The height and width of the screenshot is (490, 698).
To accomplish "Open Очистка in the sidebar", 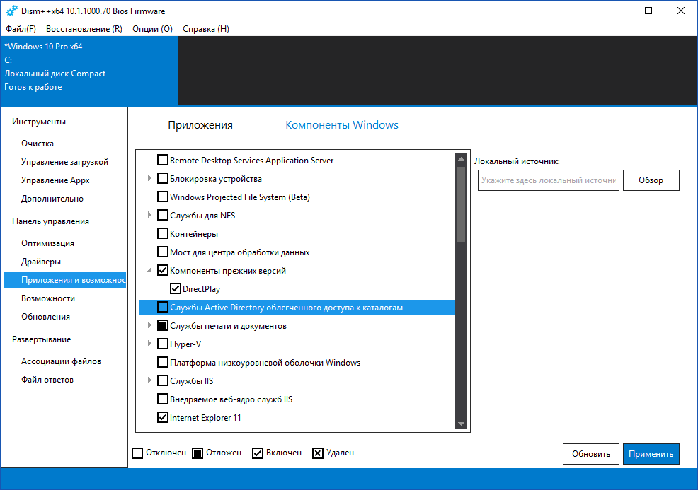I will (38, 144).
